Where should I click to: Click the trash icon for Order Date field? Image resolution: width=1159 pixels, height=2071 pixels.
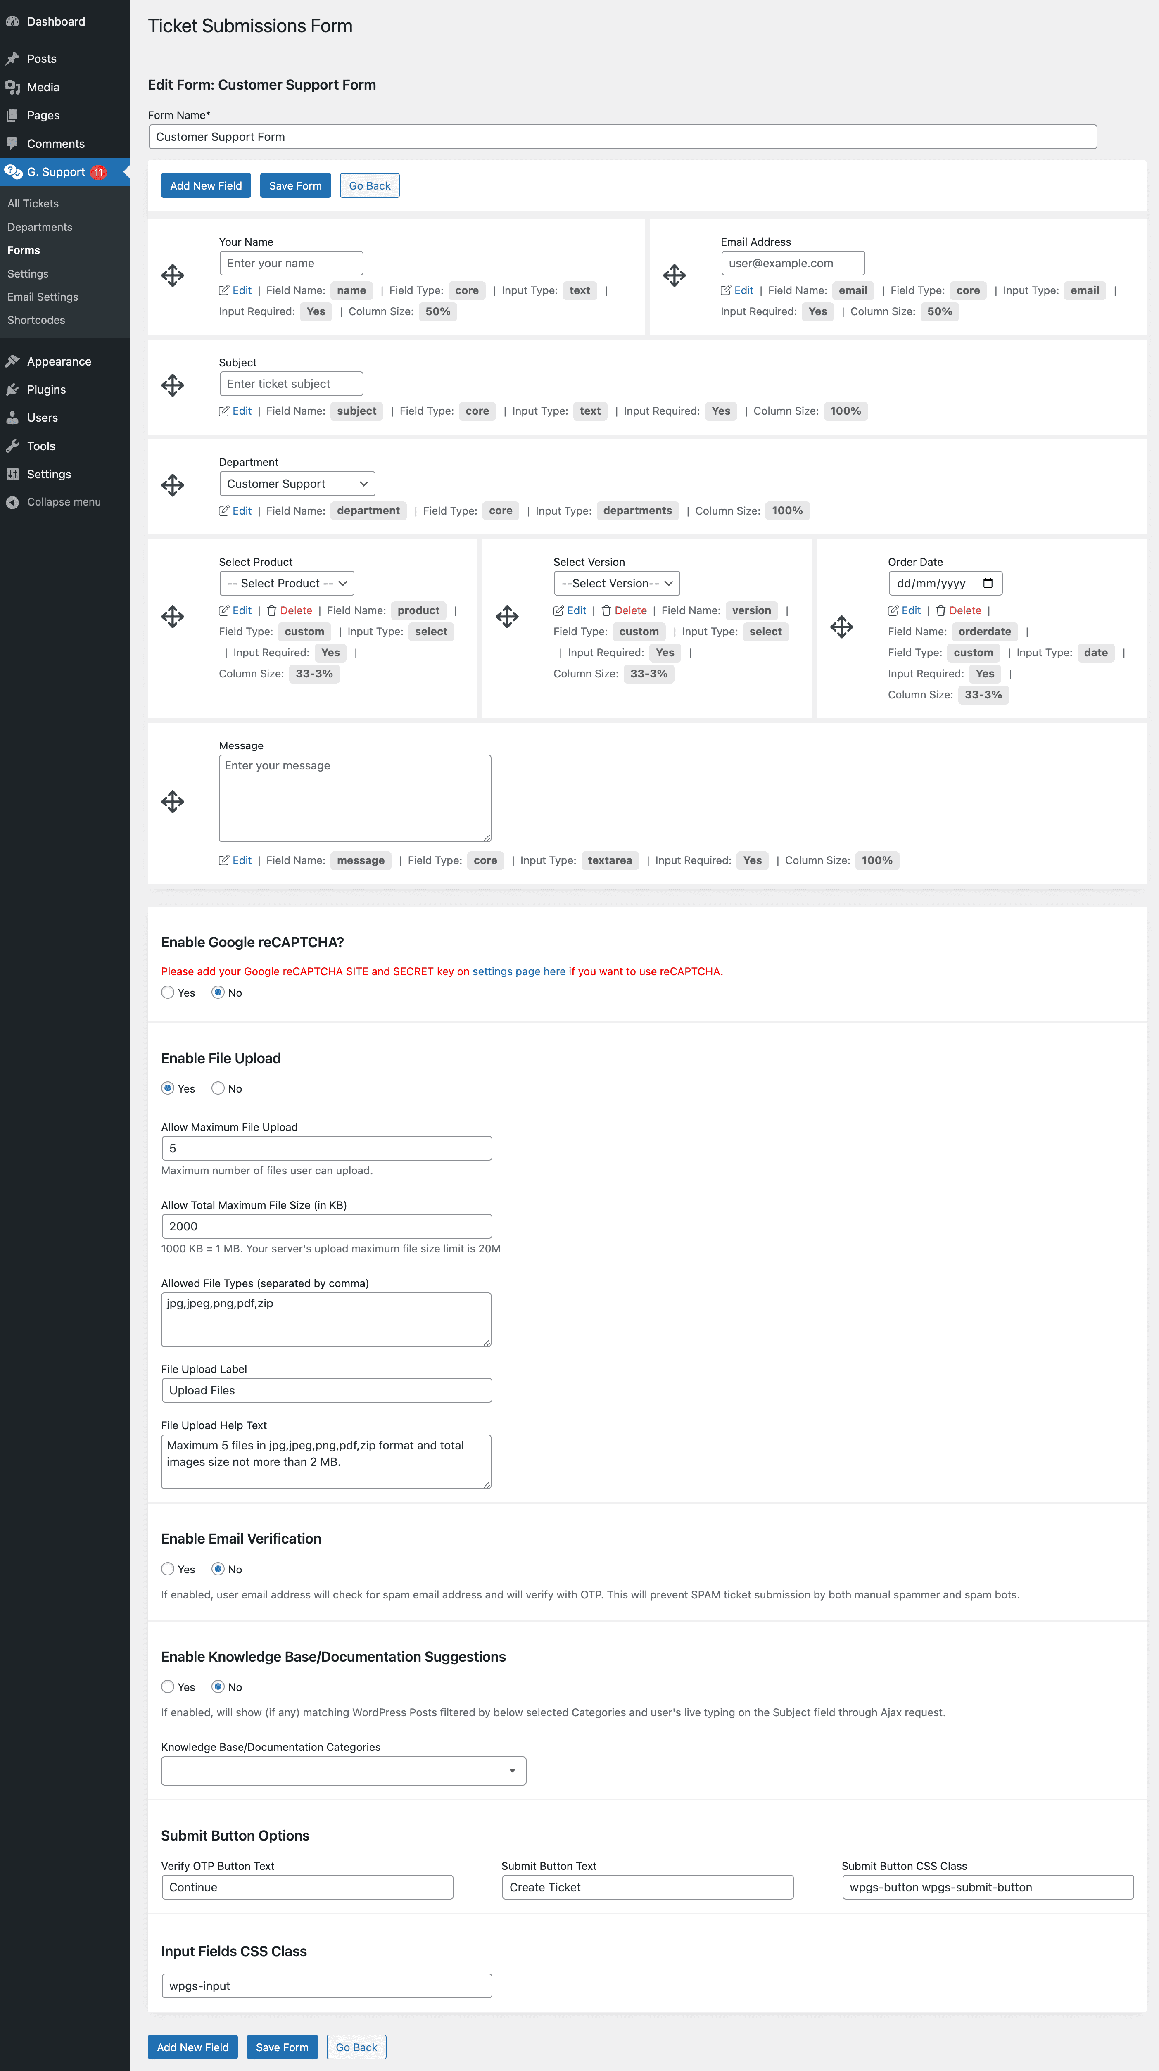coord(940,610)
